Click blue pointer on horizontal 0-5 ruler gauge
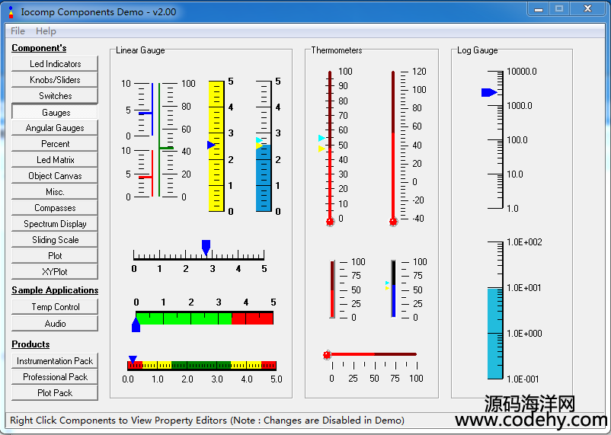This screenshot has height=435, width=611. pos(206,247)
